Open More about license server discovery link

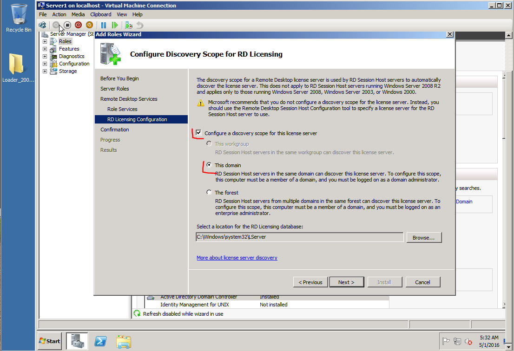click(x=237, y=258)
